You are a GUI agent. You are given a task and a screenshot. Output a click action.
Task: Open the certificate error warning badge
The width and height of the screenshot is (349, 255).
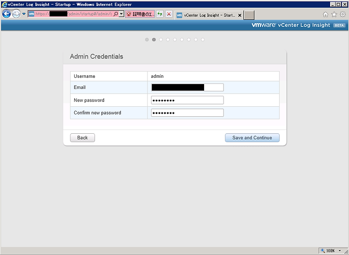tap(140, 14)
